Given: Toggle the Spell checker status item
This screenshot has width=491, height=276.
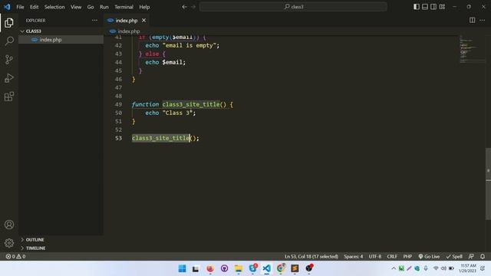Looking at the screenshot, I should pyautogui.click(x=454, y=256).
